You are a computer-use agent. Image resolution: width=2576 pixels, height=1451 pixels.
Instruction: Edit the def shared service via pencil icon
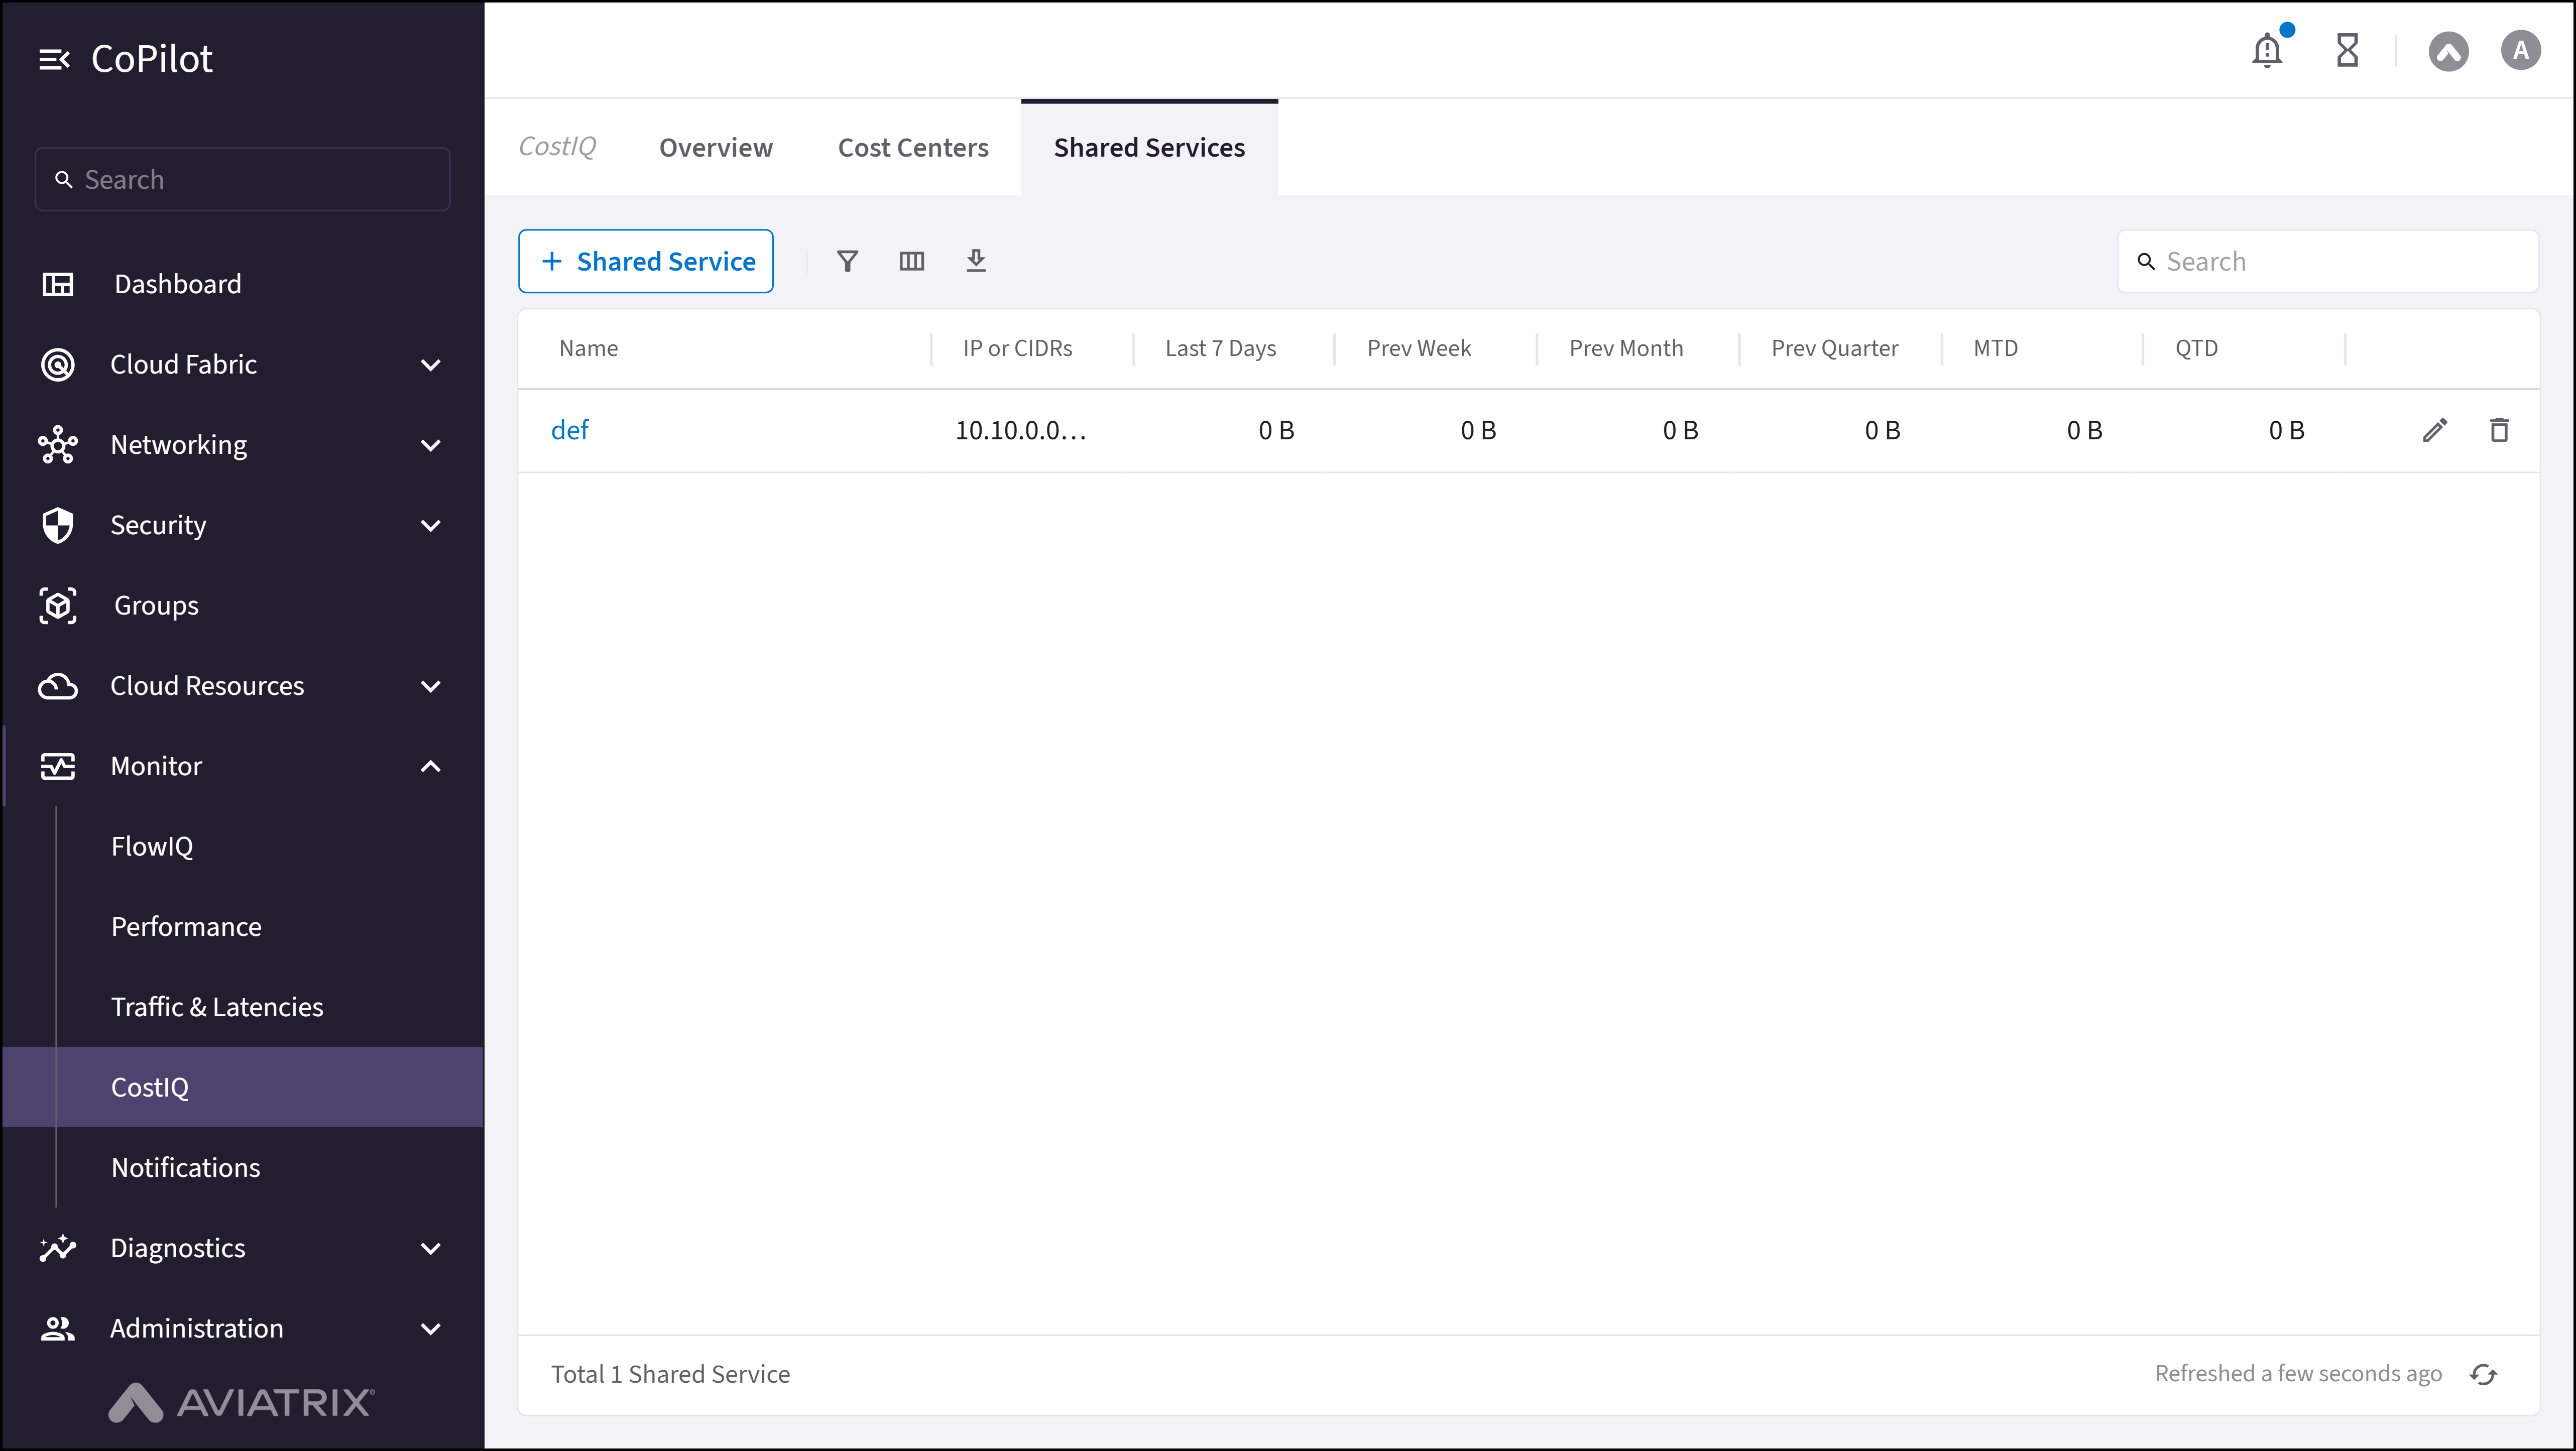coord(2435,429)
